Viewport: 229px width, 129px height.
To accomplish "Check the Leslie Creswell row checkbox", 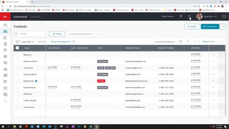I will [17, 100].
